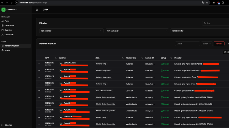
Task: Click the MK avatar of Mehmet K
Action: pos(61,117)
